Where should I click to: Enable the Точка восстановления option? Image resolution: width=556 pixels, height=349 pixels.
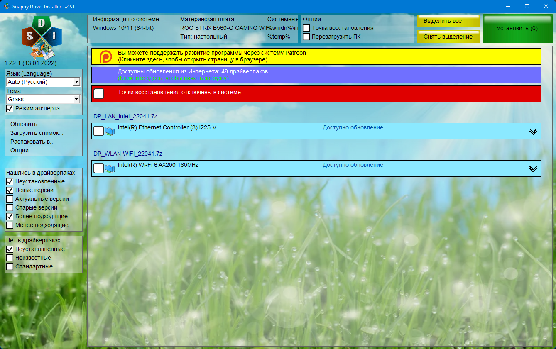306,28
